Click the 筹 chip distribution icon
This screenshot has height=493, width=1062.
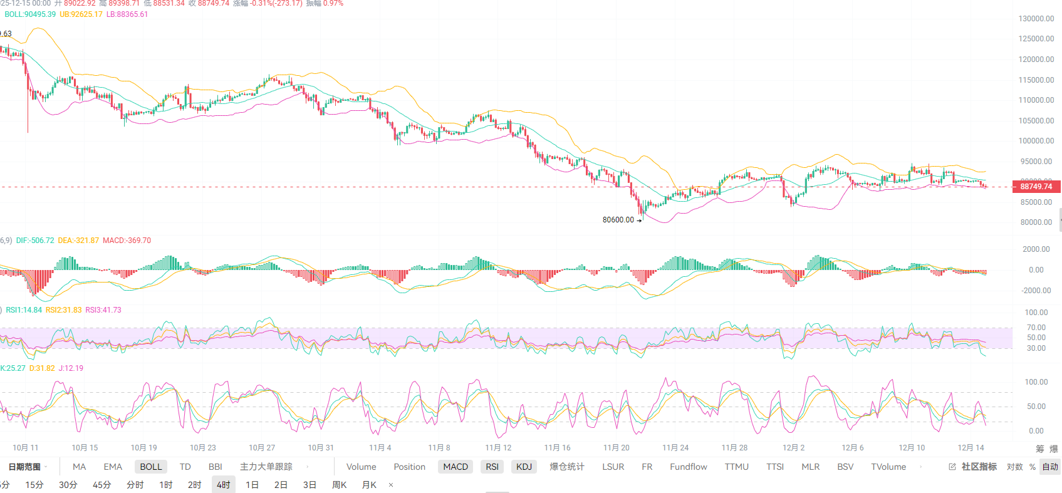click(x=1040, y=449)
